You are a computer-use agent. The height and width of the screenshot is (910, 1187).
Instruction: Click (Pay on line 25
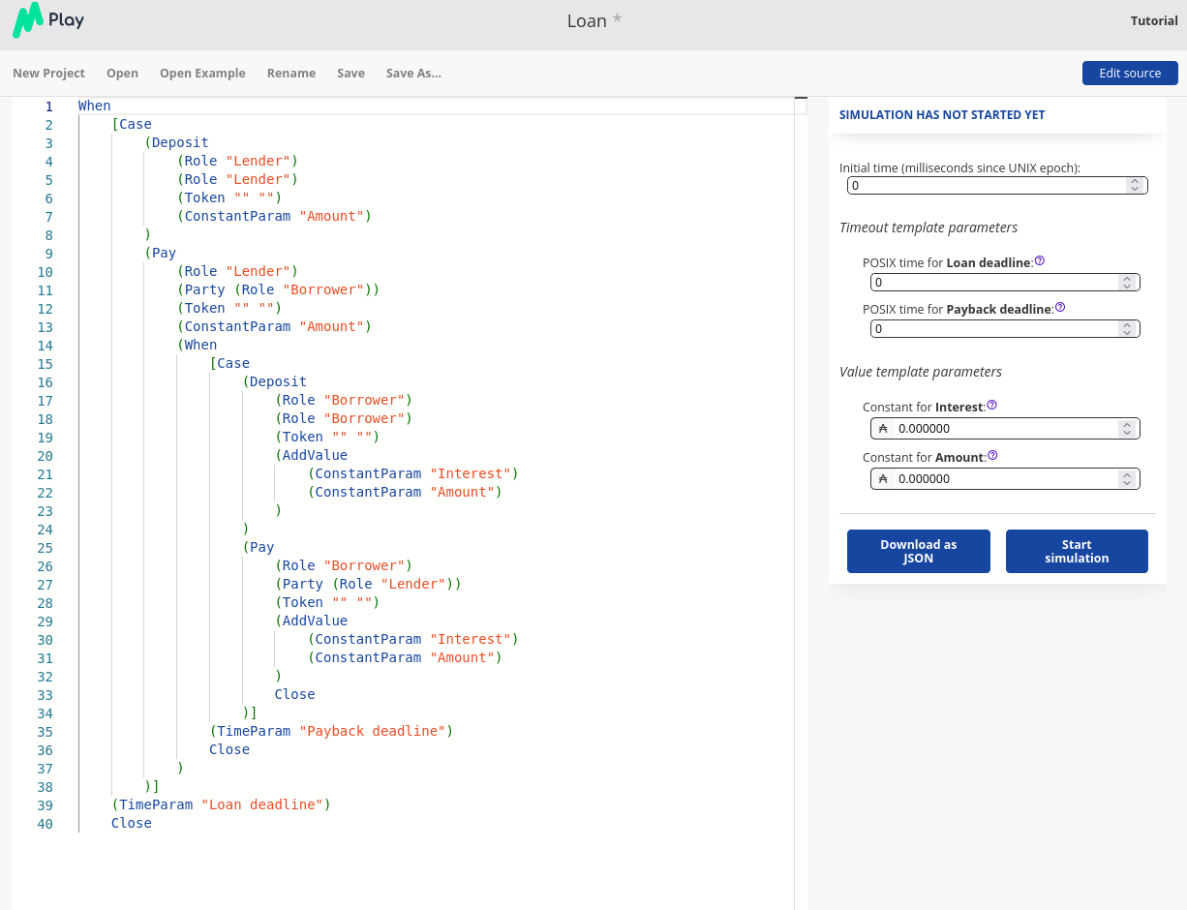(259, 548)
